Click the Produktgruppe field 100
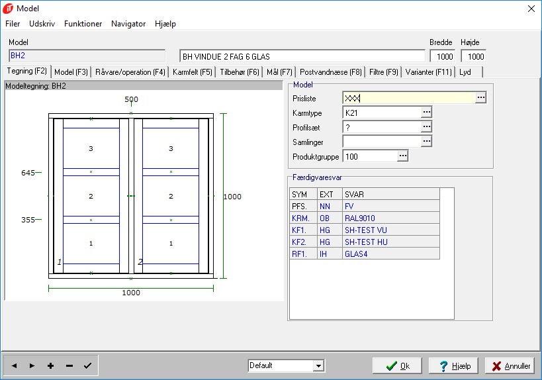542x380 pixels. click(371, 156)
